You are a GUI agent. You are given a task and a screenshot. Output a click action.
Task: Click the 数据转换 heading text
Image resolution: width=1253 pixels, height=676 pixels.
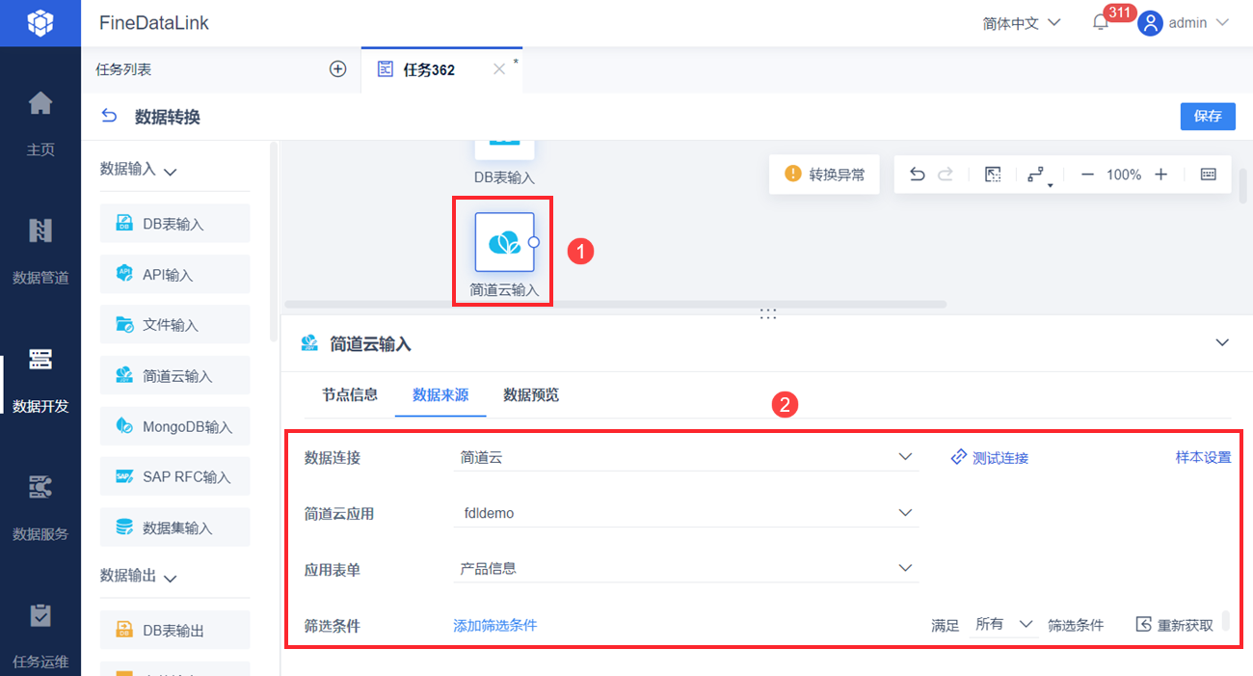coord(168,117)
